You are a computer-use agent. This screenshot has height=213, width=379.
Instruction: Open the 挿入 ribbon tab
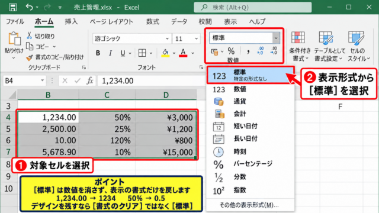(71, 21)
